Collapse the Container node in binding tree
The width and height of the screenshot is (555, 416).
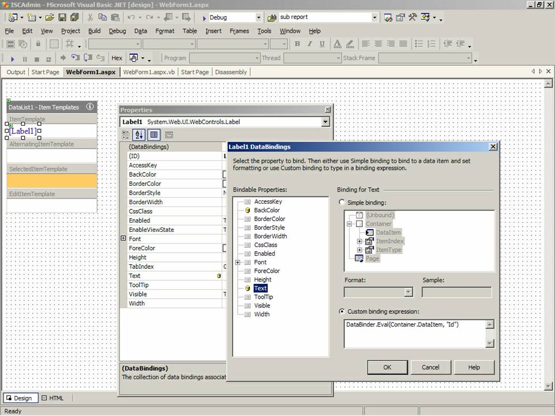pos(350,224)
